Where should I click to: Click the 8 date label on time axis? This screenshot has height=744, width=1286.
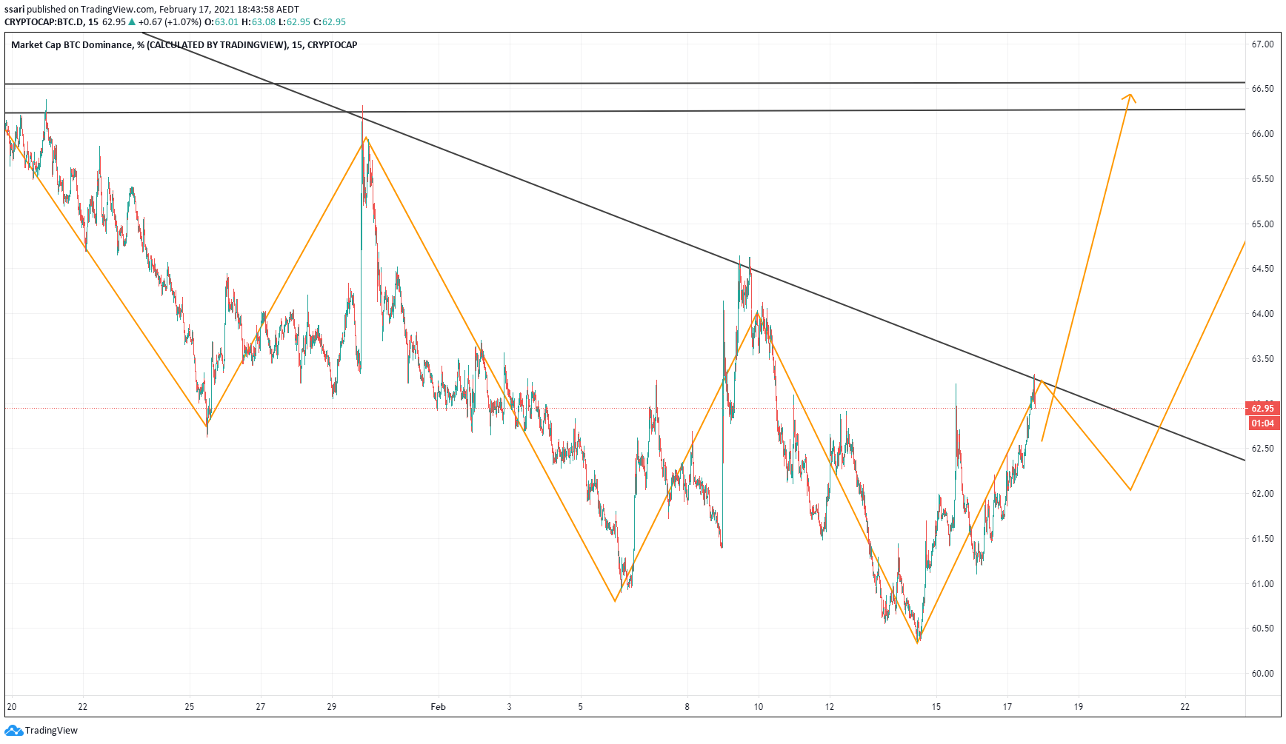point(687,707)
